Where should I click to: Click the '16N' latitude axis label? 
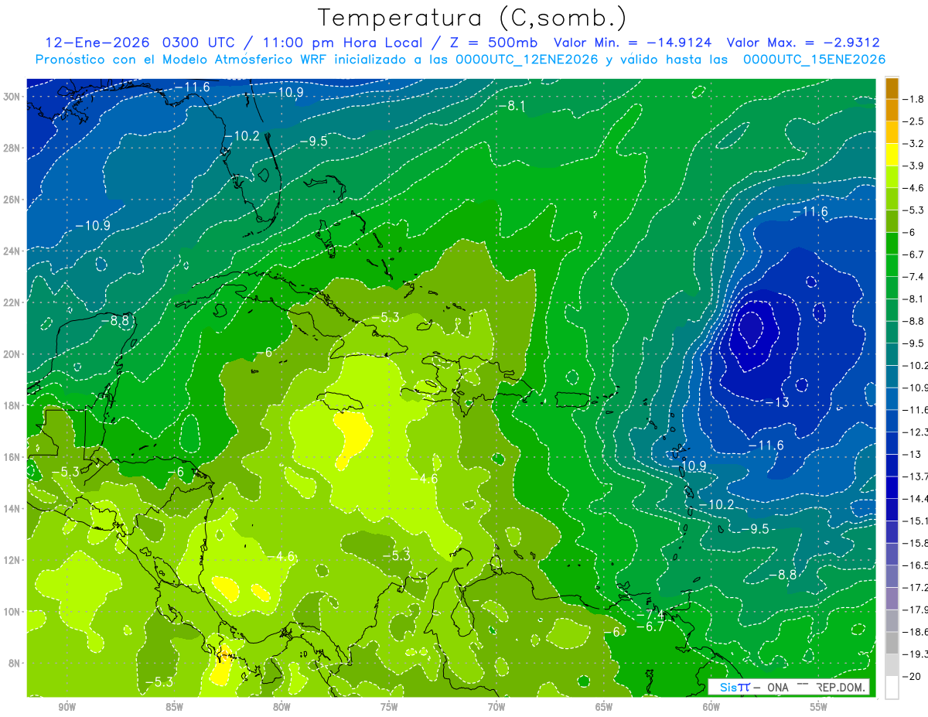pos(11,457)
